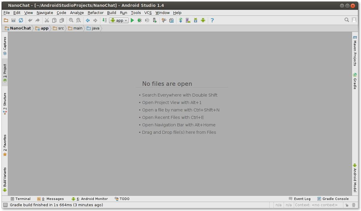Open the Run menu

(124, 13)
